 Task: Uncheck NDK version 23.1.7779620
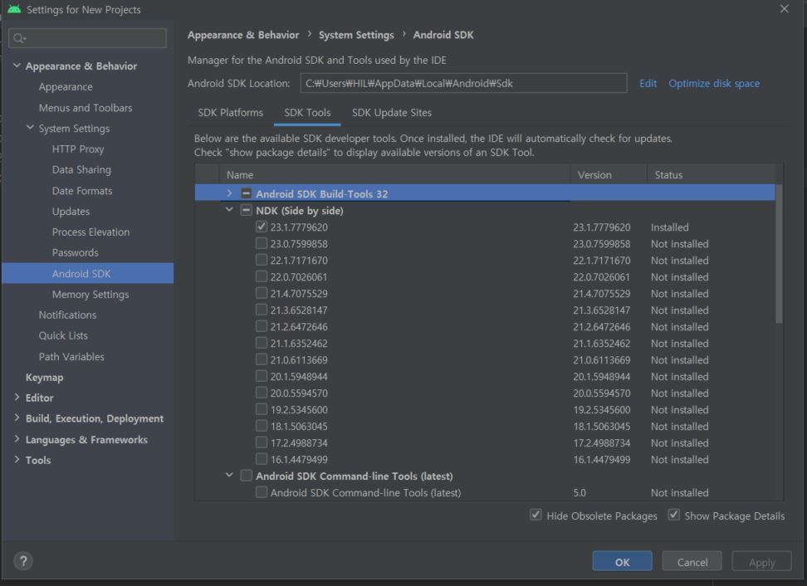[x=262, y=227]
